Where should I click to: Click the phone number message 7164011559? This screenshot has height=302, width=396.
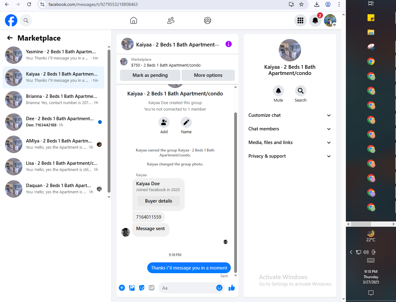148,217
